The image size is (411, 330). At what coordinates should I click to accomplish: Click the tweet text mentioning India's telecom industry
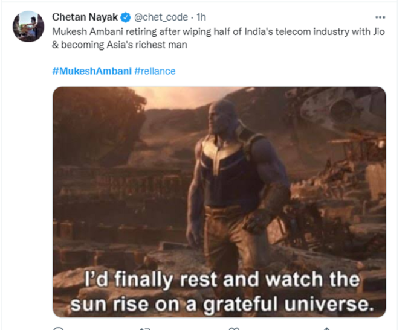[218, 31]
